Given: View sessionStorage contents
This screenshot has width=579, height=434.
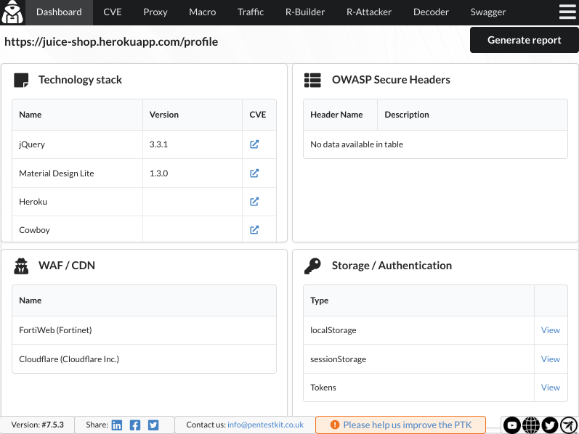Looking at the screenshot, I should (x=550, y=359).
